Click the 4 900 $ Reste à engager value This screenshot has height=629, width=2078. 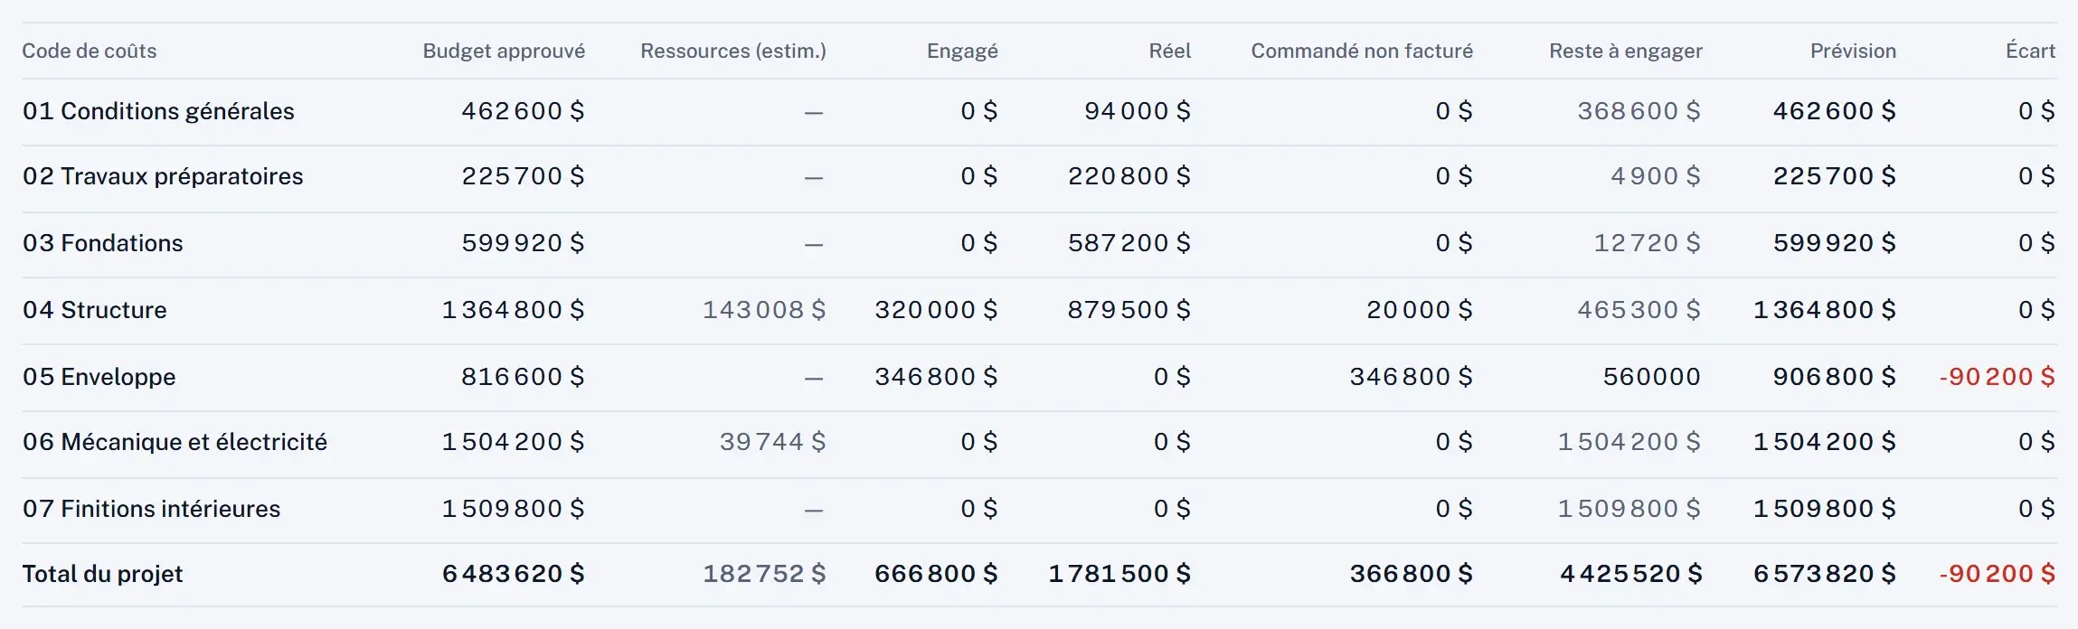(1655, 176)
